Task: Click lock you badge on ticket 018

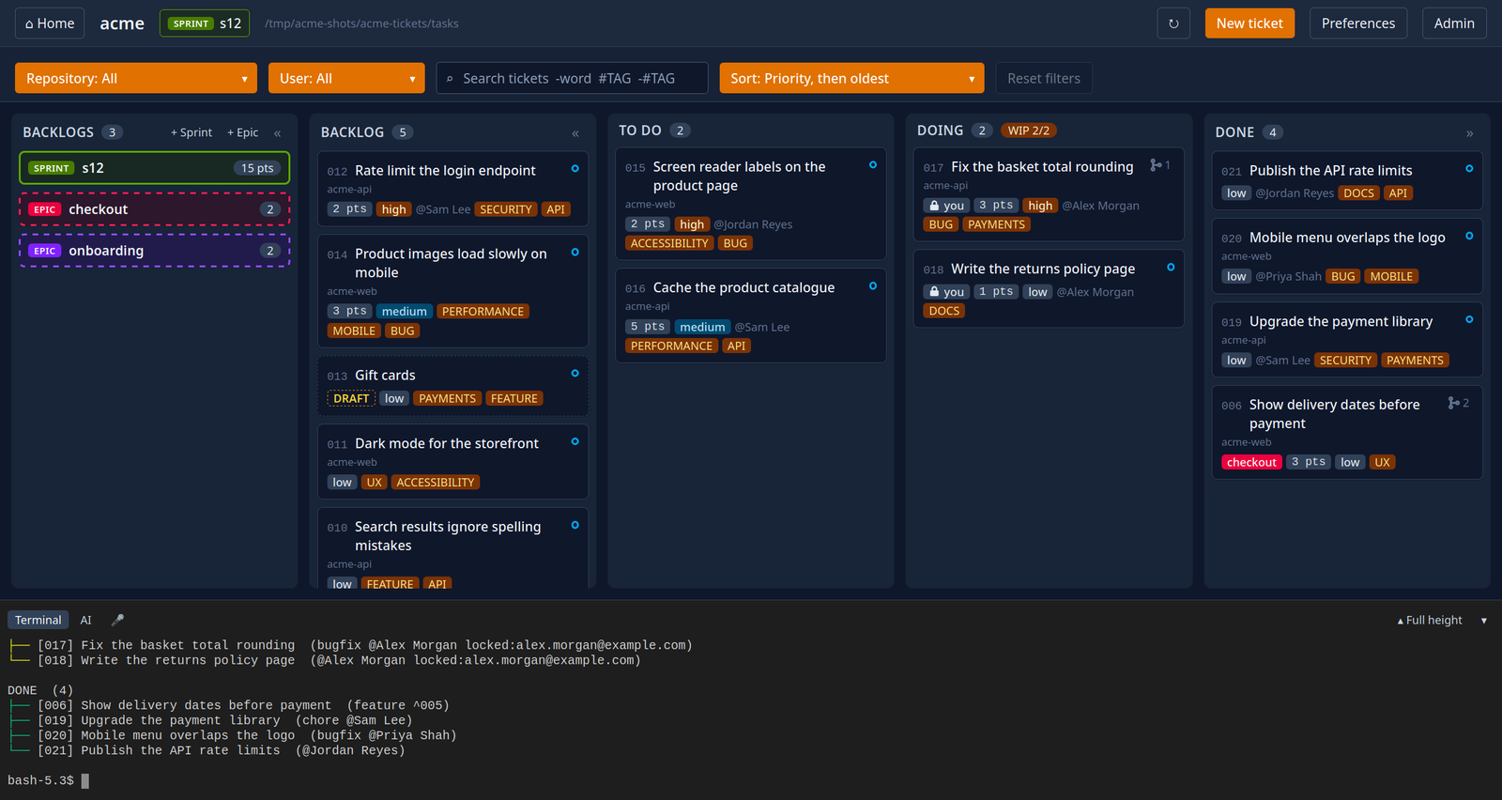Action: click(x=946, y=292)
